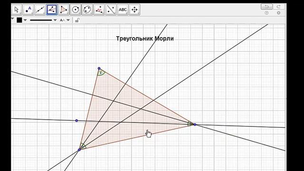Open the settings gear icon
The image size is (304, 171).
click(x=279, y=13)
